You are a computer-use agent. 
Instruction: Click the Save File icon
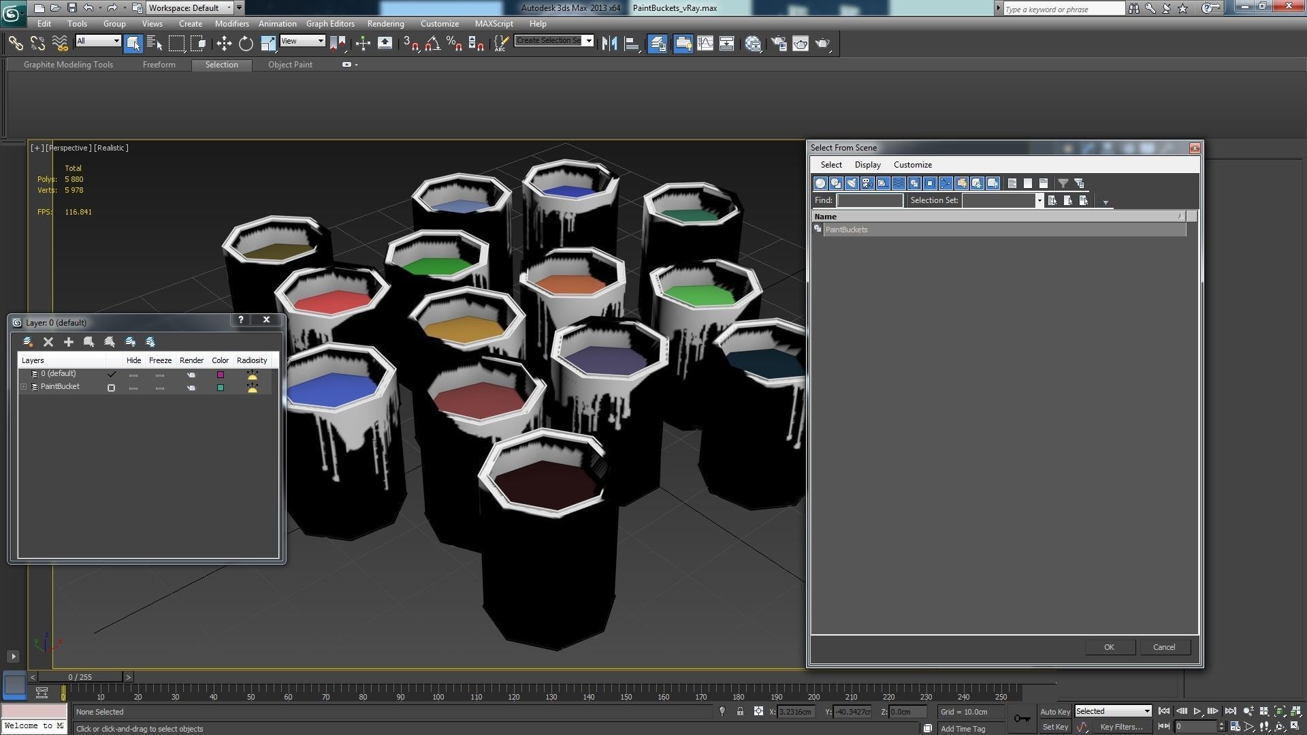(x=71, y=8)
